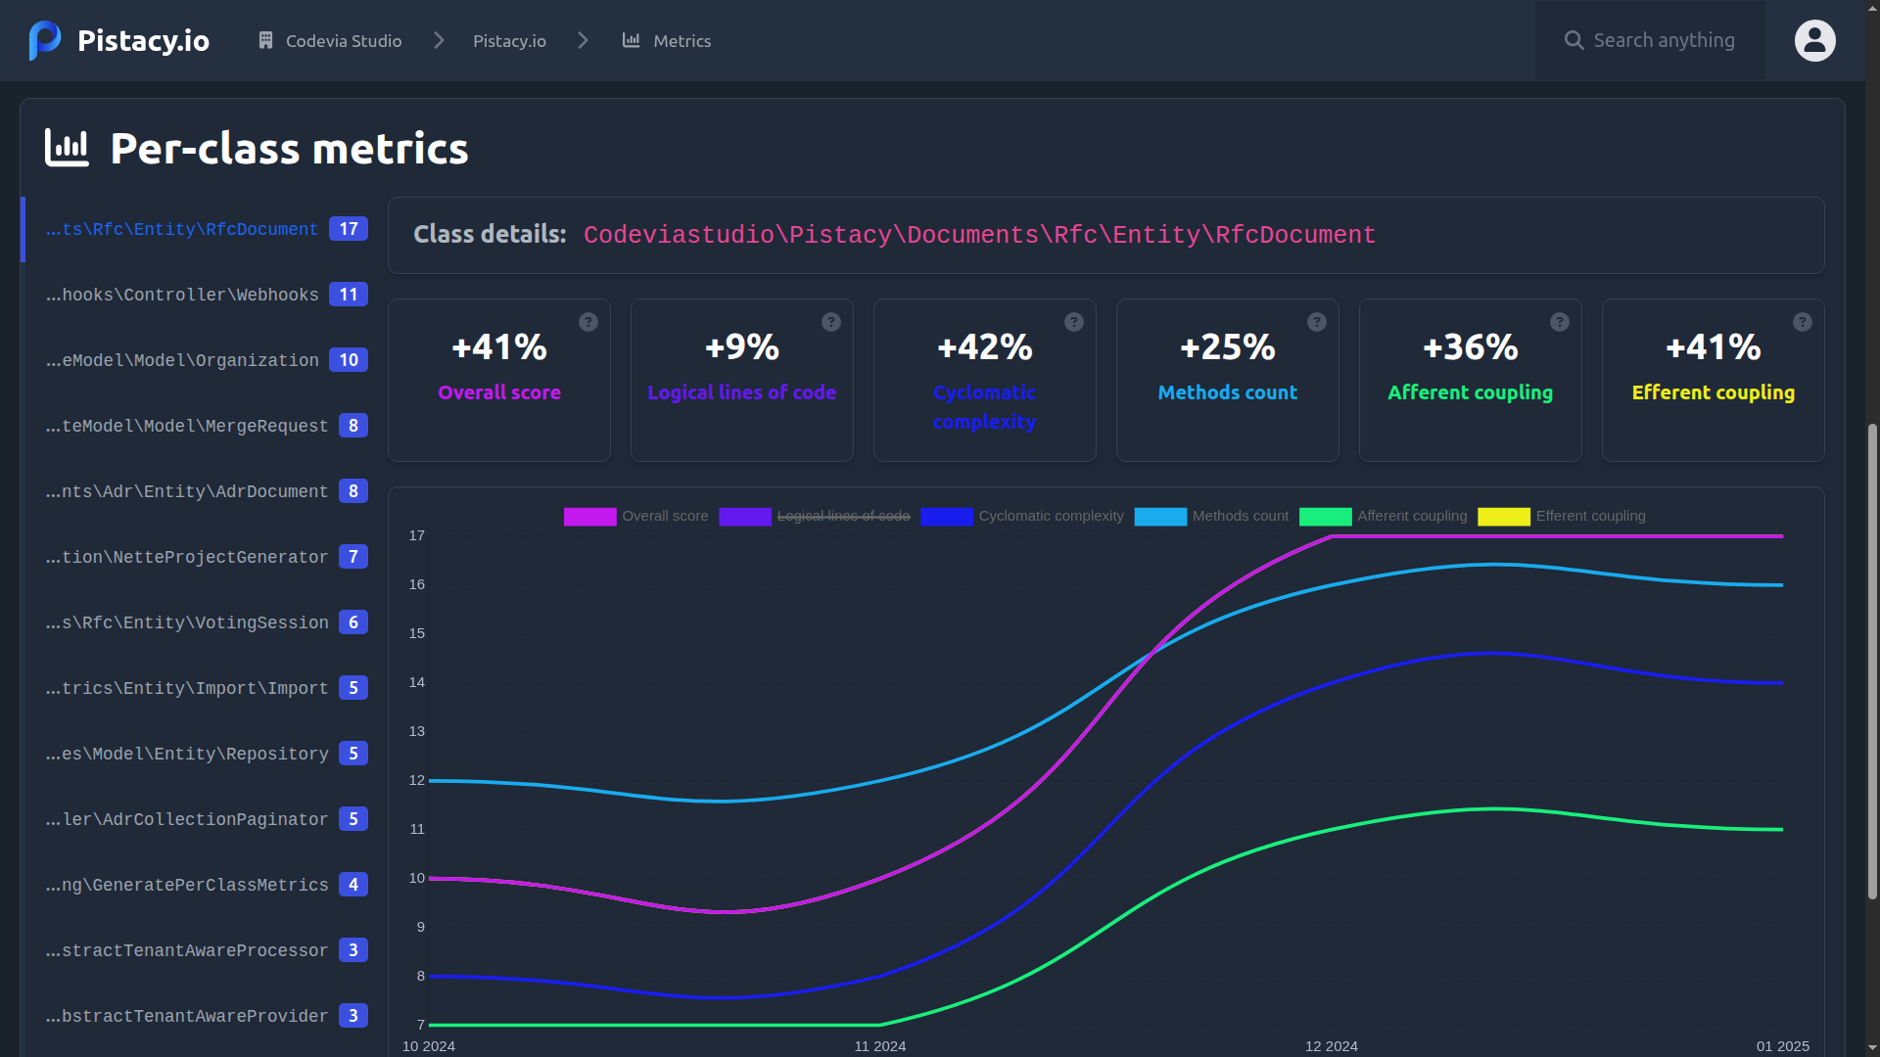
Task: Click the Logical lines of code +9% card
Action: pyautogui.click(x=742, y=380)
